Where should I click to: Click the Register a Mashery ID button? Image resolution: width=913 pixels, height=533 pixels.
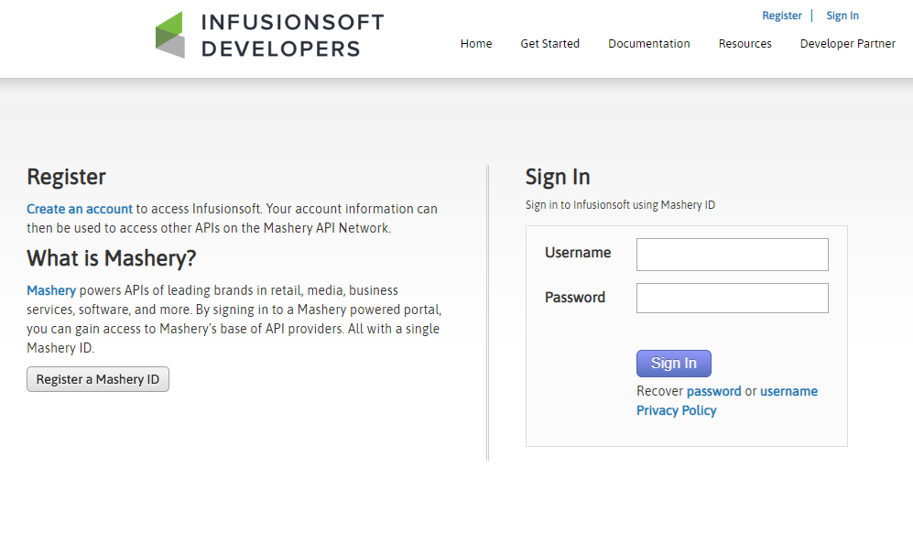tap(98, 379)
